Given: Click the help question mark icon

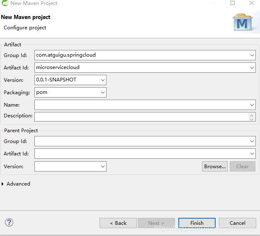Looking at the screenshot, I should coord(9,222).
